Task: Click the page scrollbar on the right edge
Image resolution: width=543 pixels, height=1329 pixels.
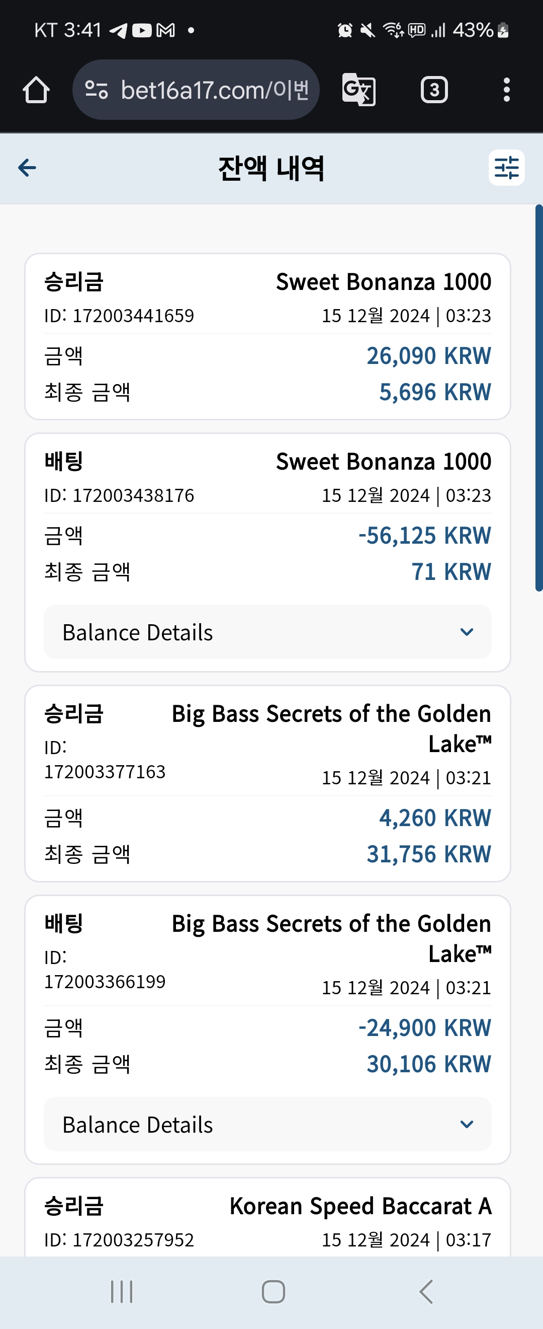Action: click(x=539, y=398)
